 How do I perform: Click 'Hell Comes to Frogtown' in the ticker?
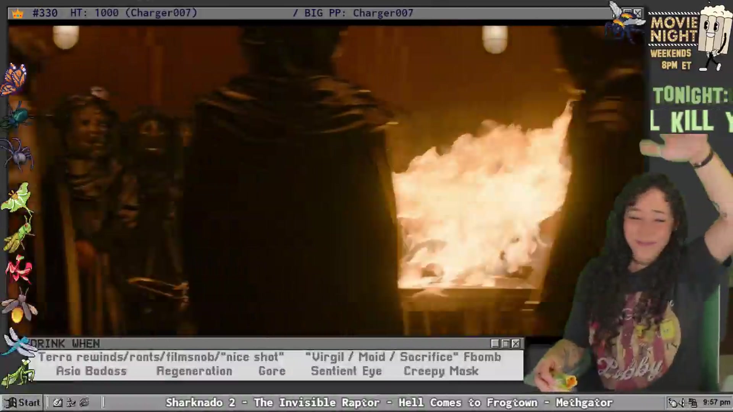[468, 403]
